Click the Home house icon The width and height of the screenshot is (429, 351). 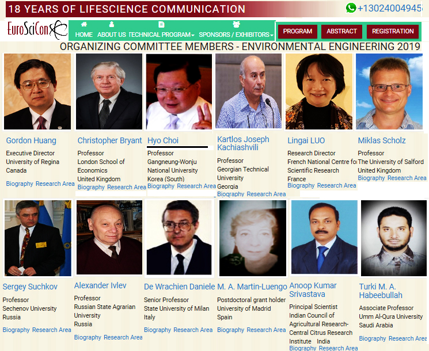pyautogui.click(x=83, y=24)
